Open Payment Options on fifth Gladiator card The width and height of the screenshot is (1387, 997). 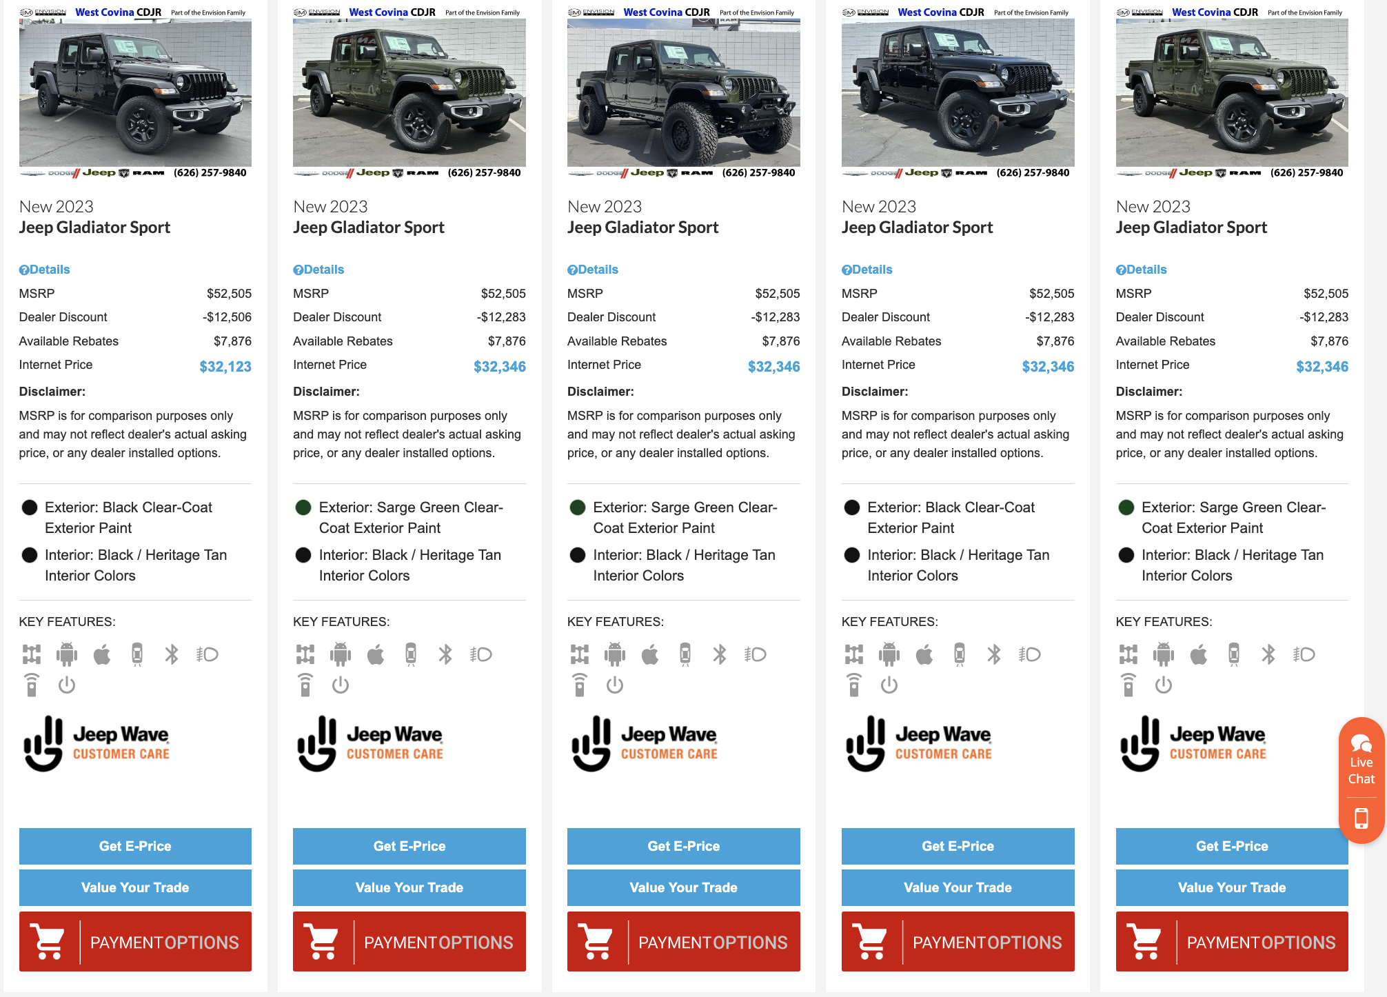pos(1232,942)
